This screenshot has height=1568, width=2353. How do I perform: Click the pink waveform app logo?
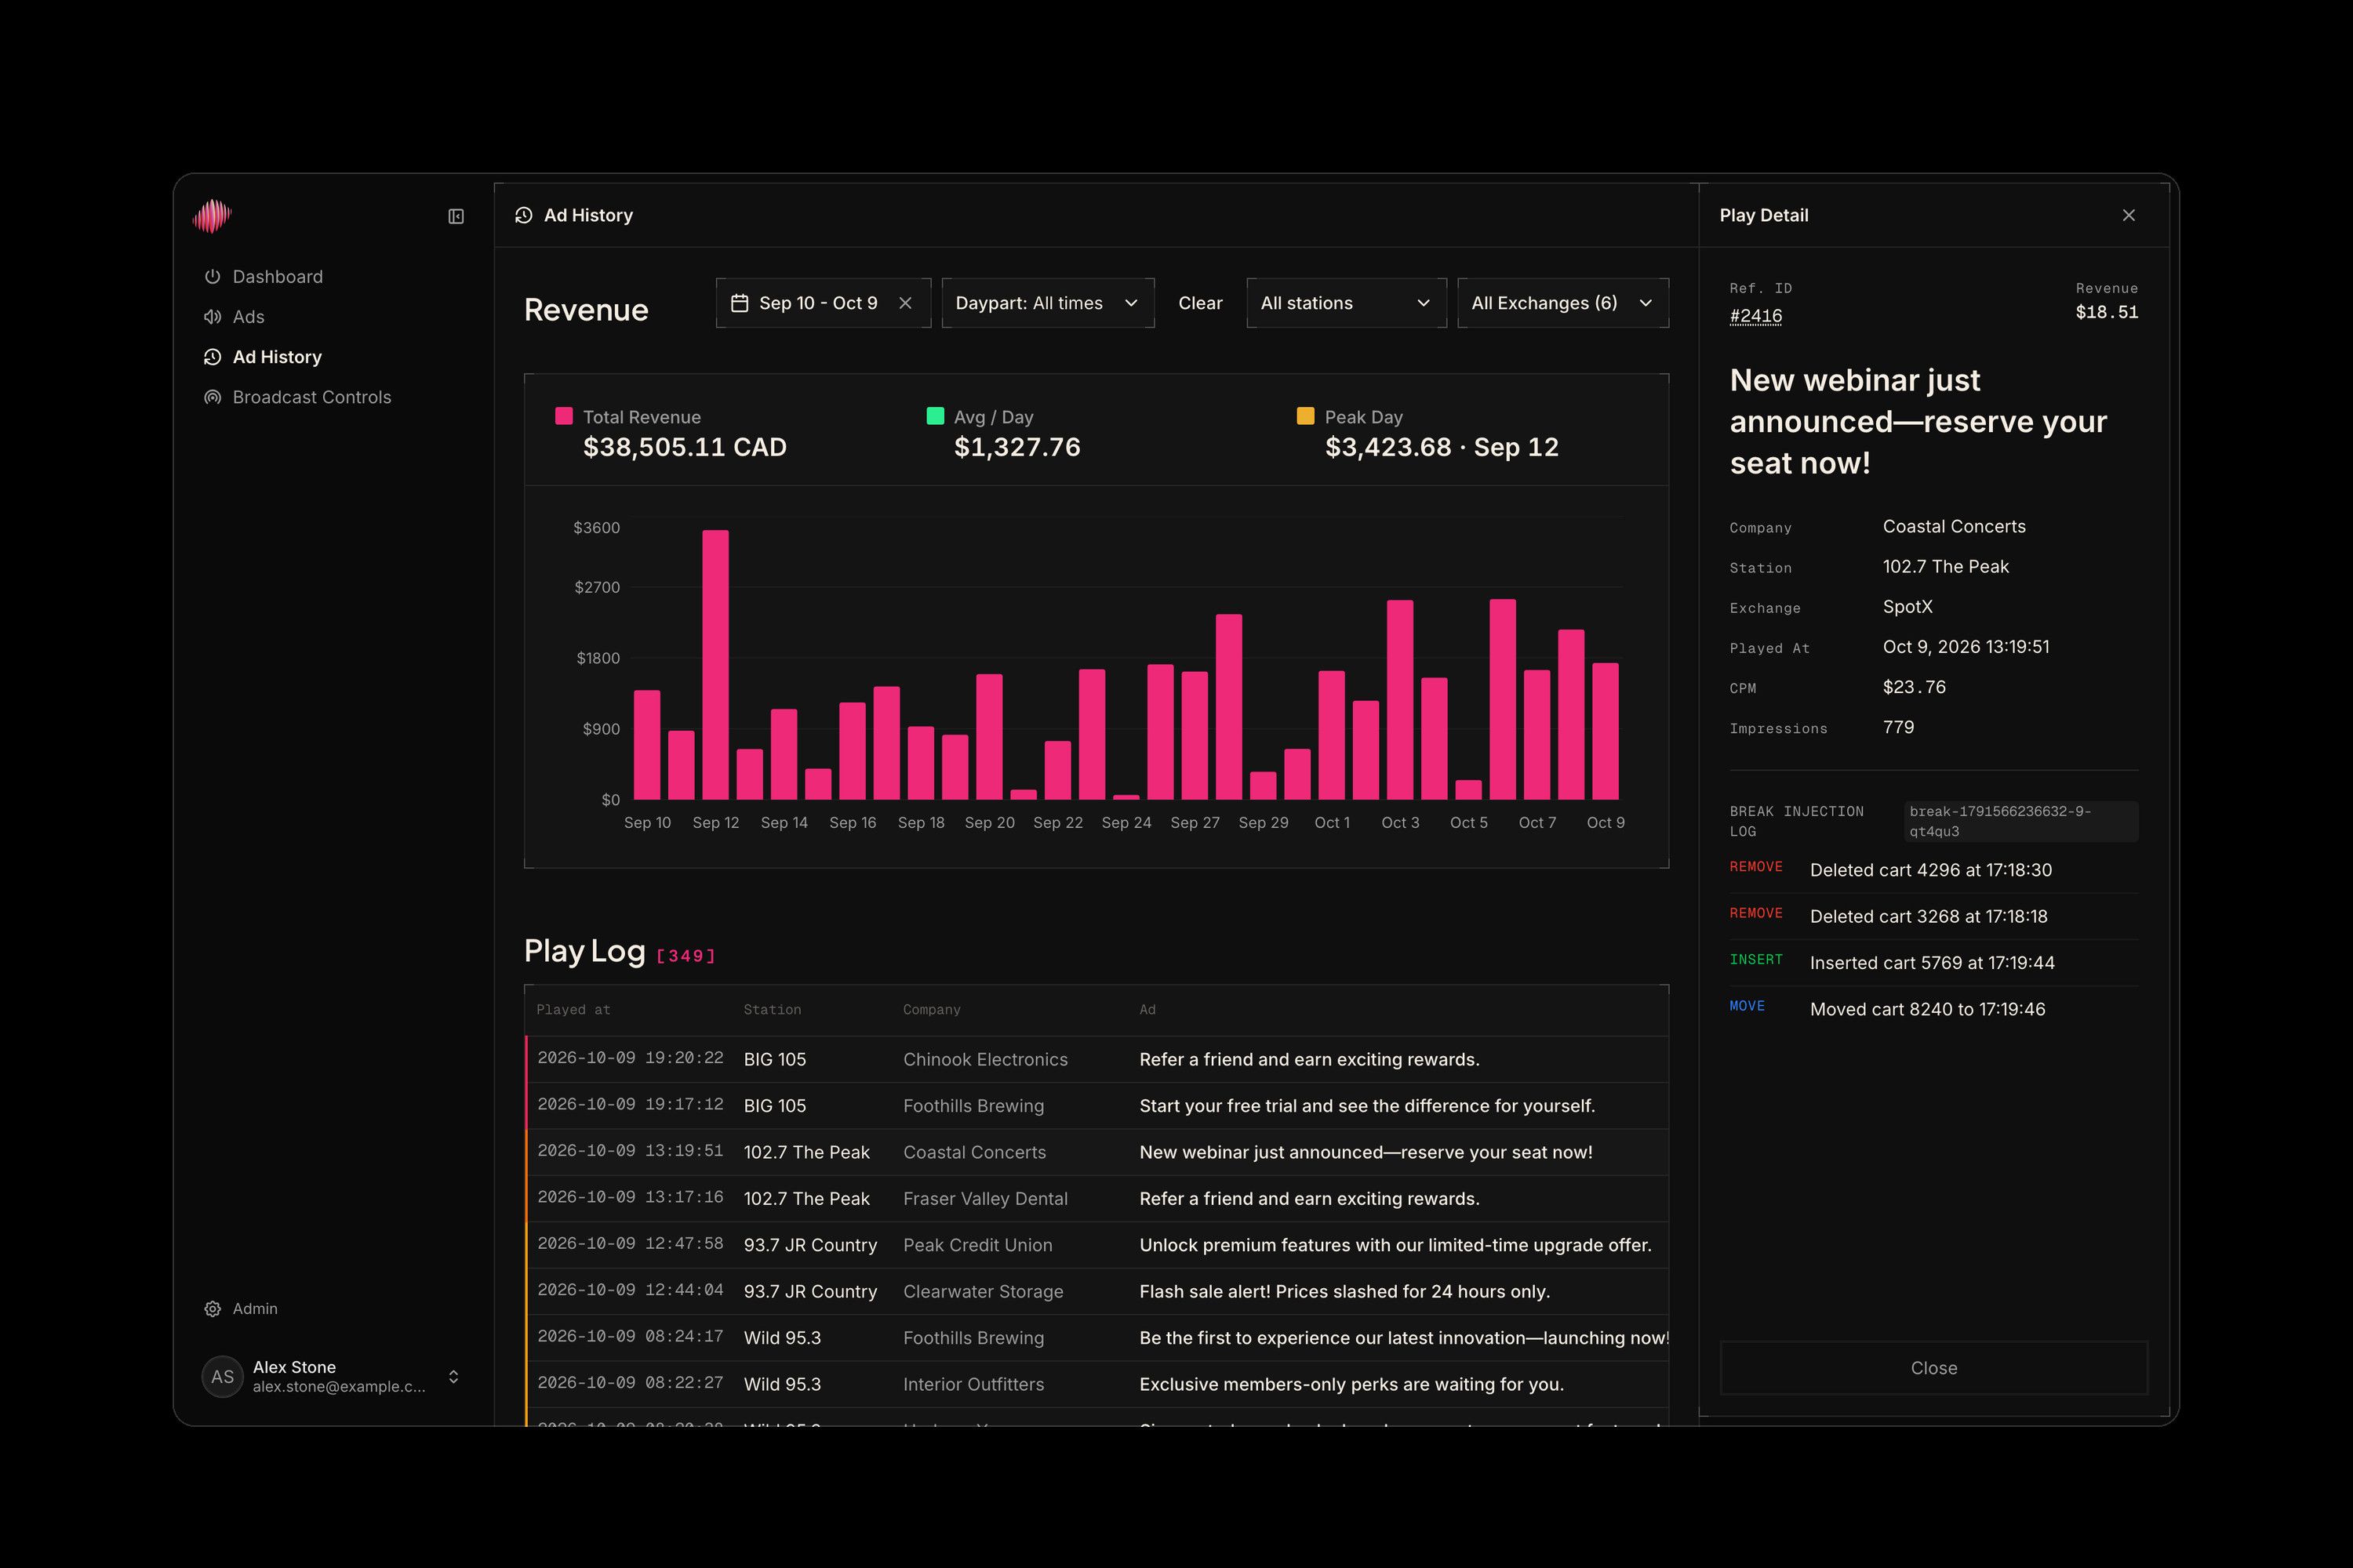212,216
